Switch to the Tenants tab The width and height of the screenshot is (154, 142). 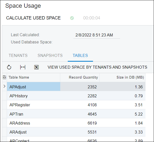18,55
